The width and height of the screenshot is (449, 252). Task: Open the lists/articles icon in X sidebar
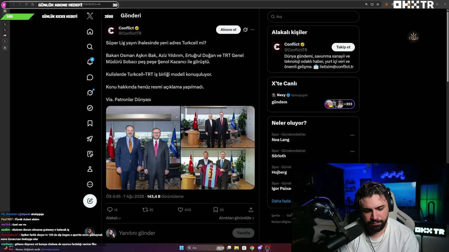(x=90, y=154)
